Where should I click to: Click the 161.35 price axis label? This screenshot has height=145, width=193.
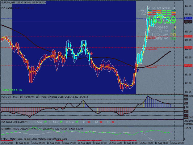pos(188,92)
